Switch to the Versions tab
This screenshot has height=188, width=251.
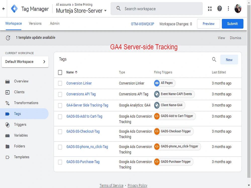click(35, 24)
